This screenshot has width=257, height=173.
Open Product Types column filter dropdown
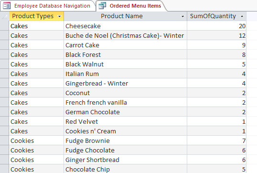60,16
